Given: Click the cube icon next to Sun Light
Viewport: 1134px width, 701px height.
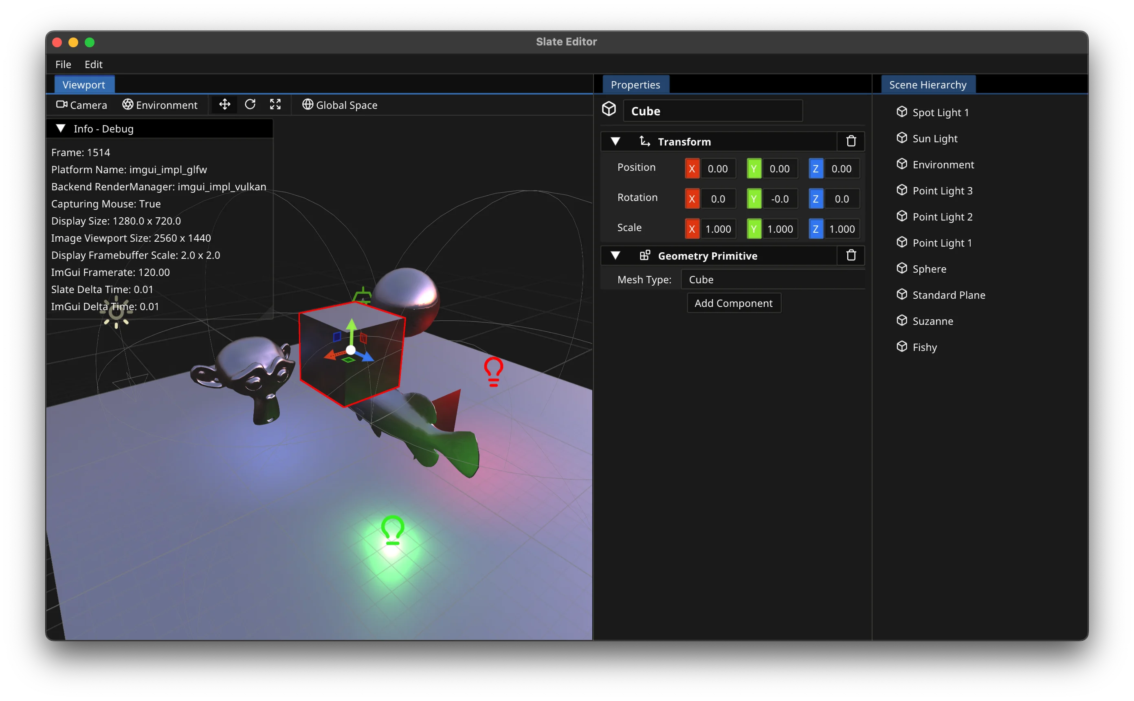Looking at the screenshot, I should (902, 138).
